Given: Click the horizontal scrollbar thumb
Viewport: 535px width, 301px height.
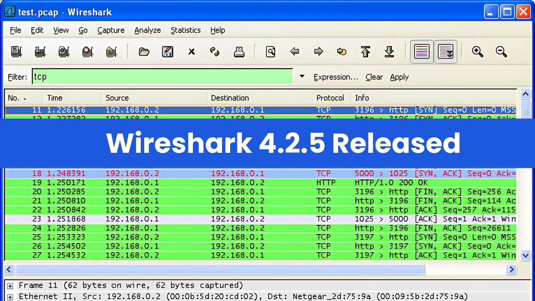Looking at the screenshot, I should coord(220,269).
